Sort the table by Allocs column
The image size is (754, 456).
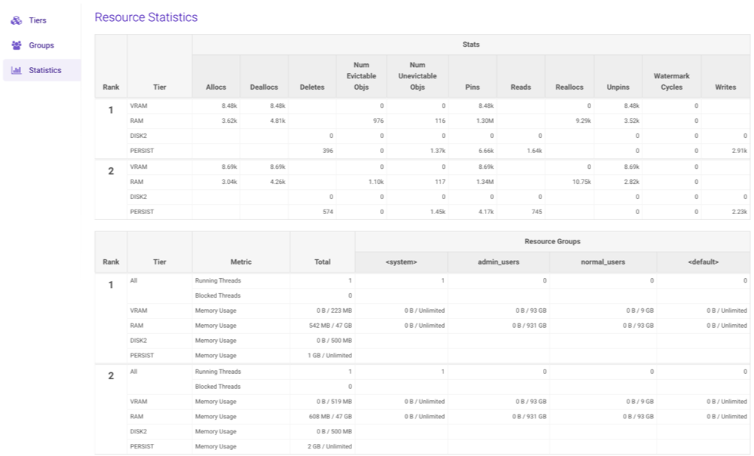point(215,86)
